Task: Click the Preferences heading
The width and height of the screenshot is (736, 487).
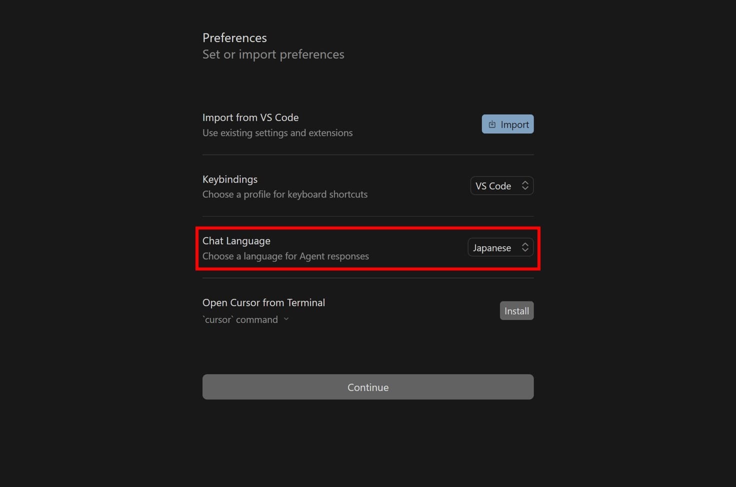Action: click(234, 38)
